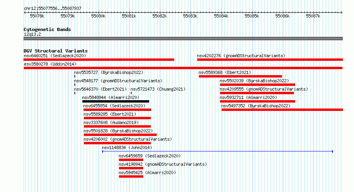Image resolution: width=354 pixels, height=192 pixels.
Task: Click the red bar under nsv5945425
Action: pos(131,176)
